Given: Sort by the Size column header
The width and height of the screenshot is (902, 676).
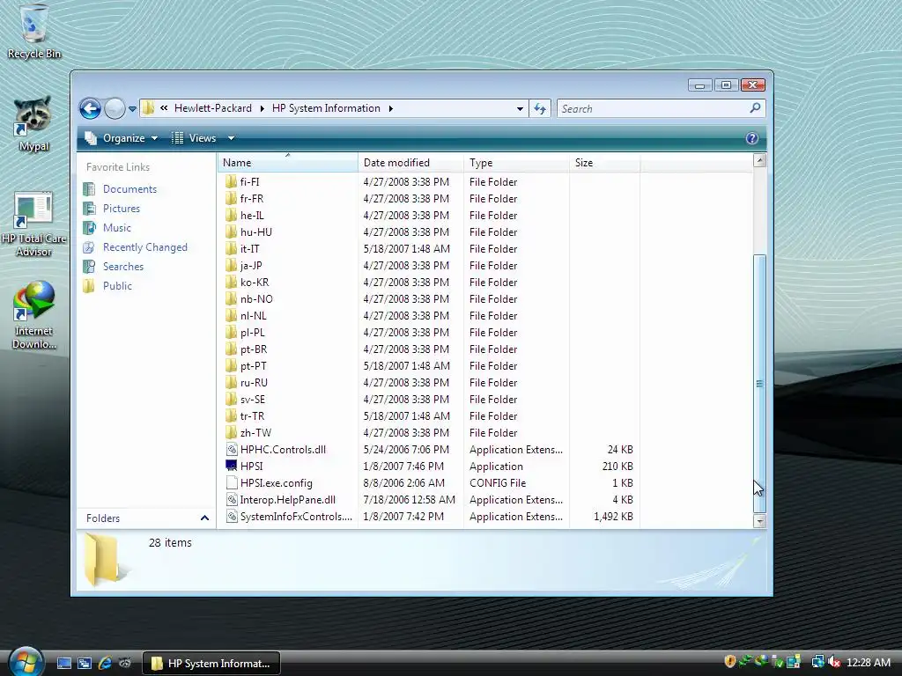Looking at the screenshot, I should [x=604, y=163].
